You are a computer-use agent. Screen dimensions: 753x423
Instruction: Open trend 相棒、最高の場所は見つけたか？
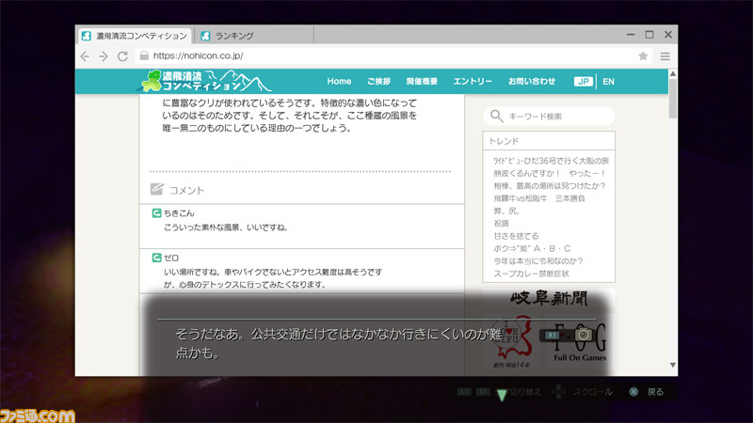pyautogui.click(x=550, y=185)
